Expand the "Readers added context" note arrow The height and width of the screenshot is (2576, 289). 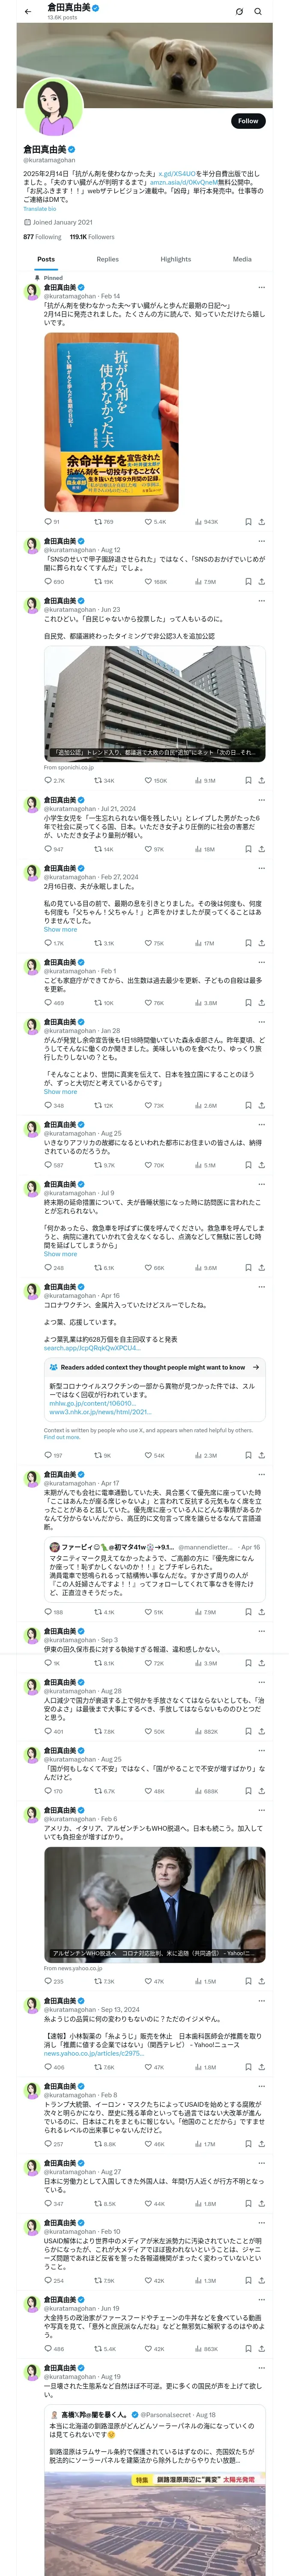[256, 1366]
